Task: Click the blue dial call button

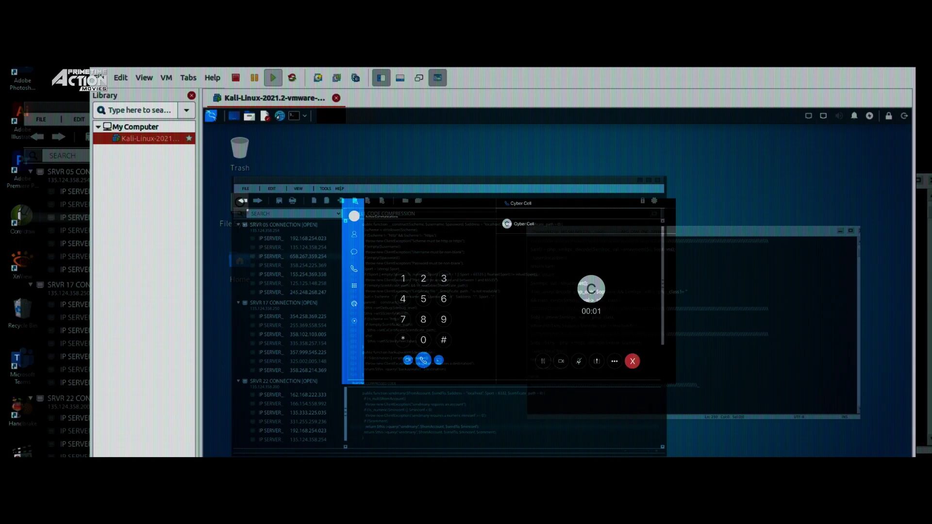Action: tap(423, 360)
